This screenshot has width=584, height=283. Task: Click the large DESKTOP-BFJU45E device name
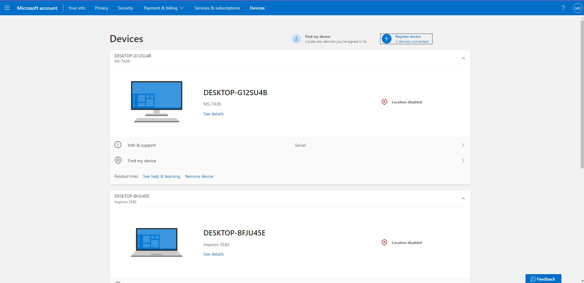[234, 233]
